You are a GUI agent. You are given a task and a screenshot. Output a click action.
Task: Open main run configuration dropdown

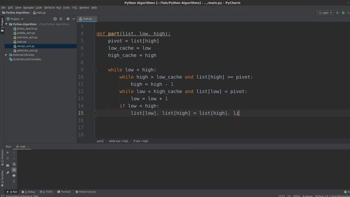pos(325,13)
